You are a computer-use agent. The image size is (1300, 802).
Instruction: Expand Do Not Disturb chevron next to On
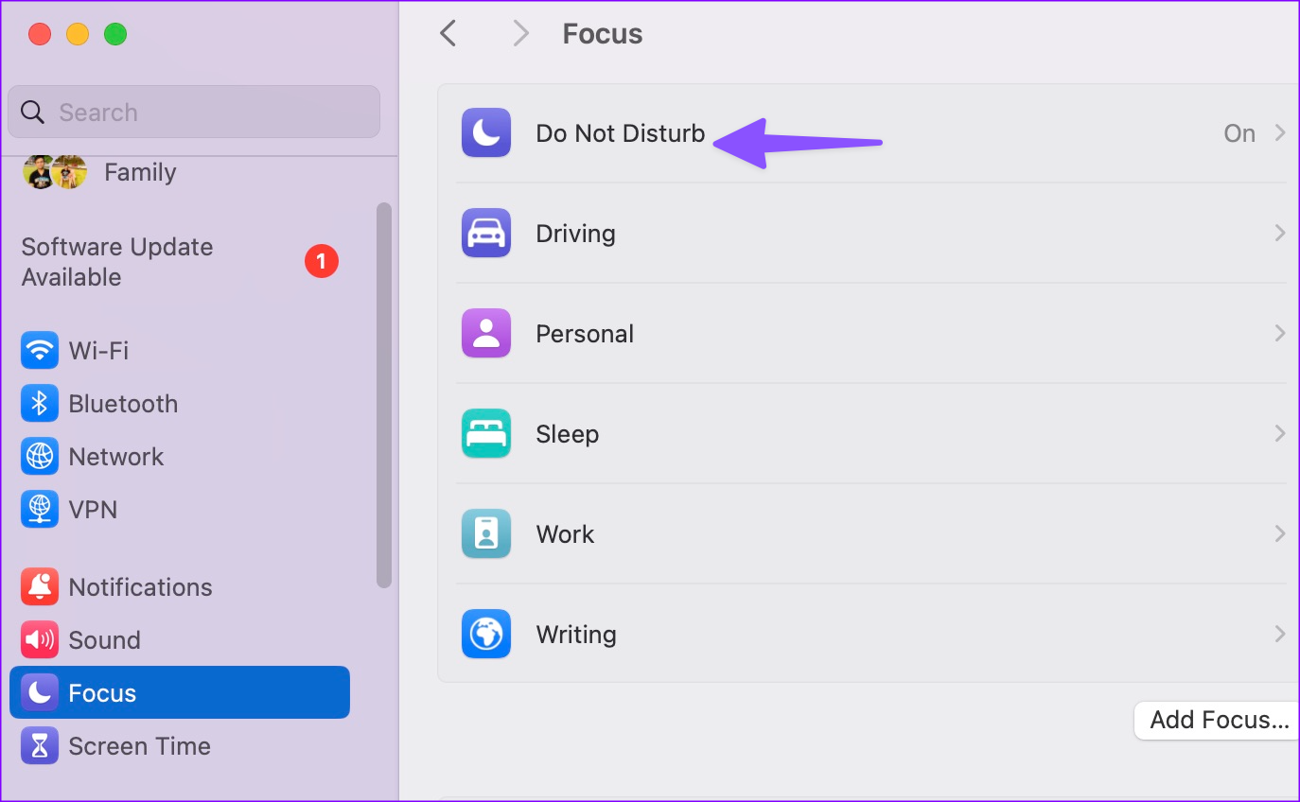point(1279,133)
